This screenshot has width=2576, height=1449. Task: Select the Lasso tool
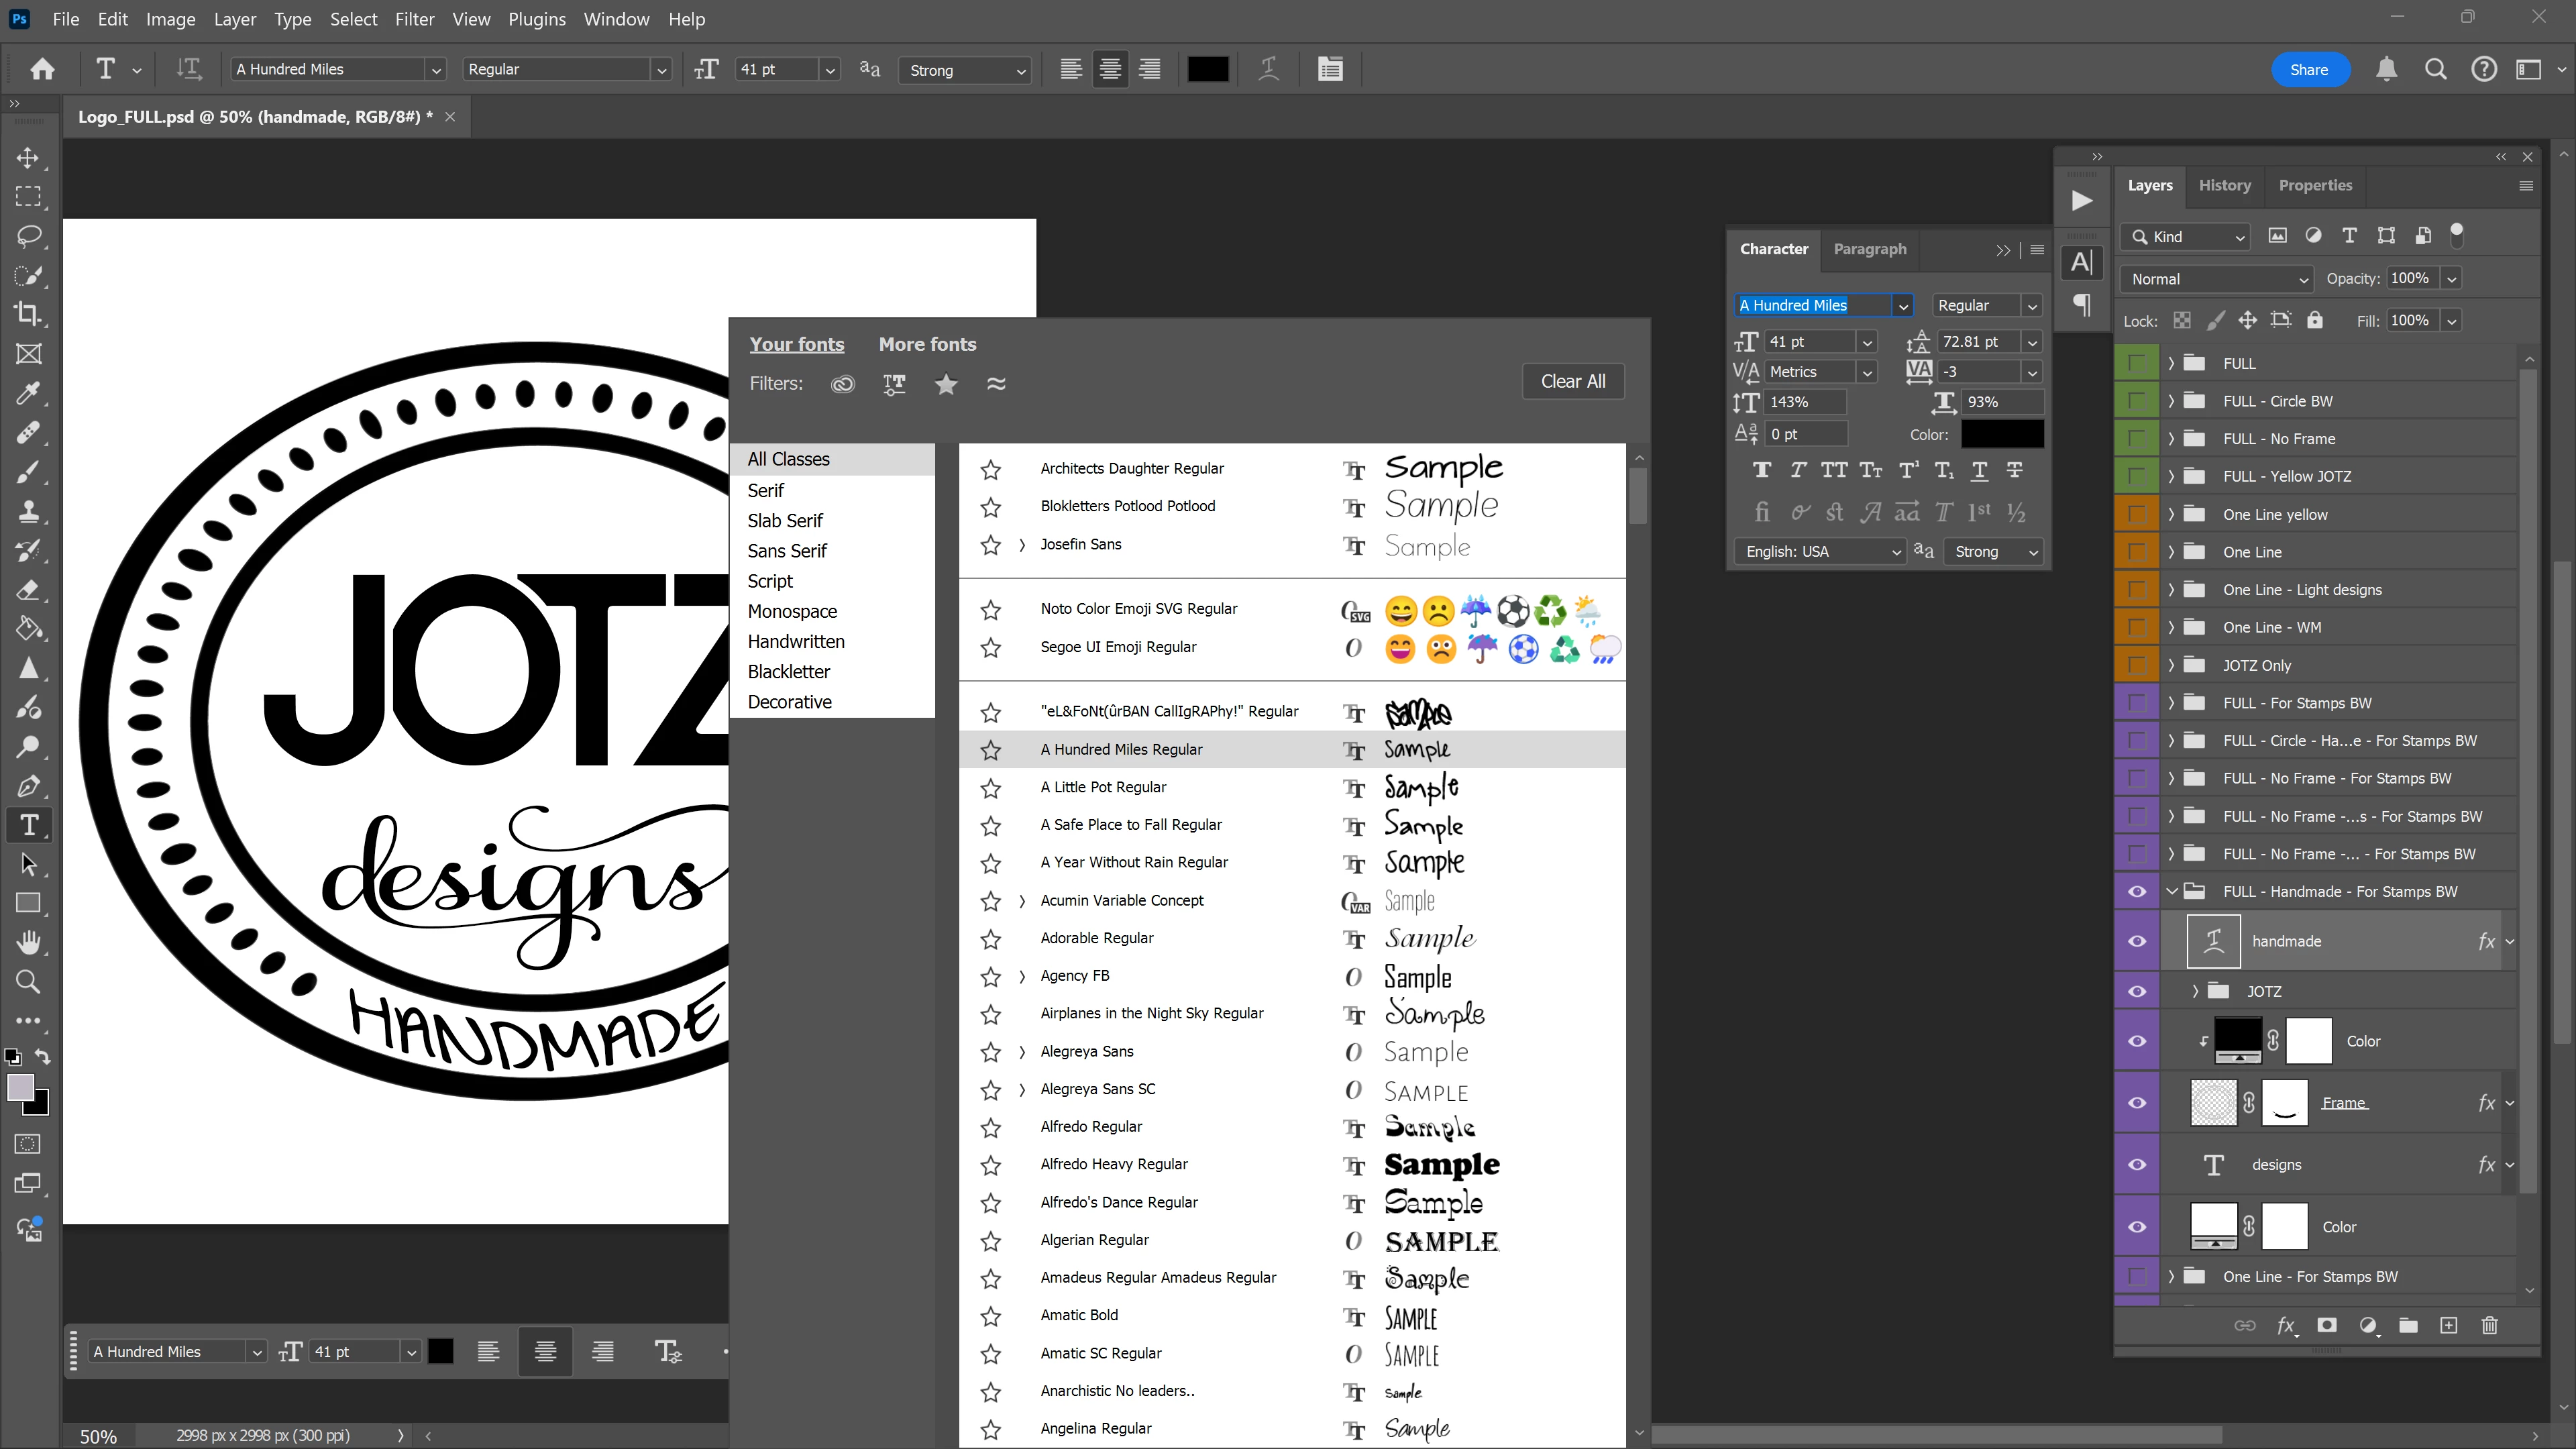point(28,236)
